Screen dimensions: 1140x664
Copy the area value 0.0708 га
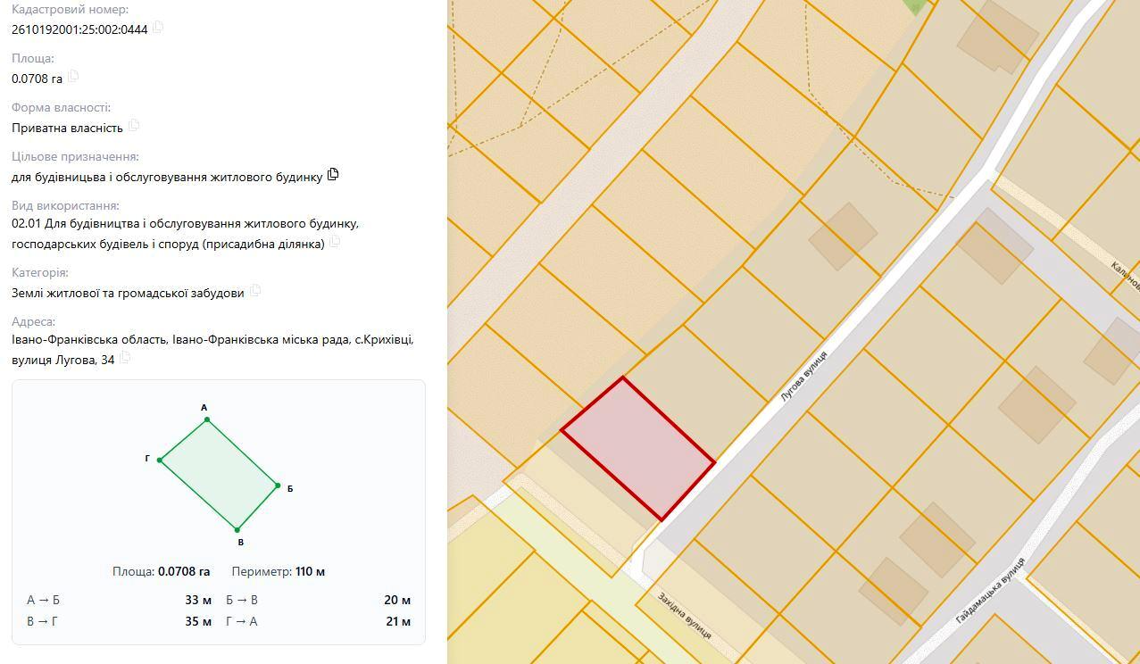coord(73,77)
